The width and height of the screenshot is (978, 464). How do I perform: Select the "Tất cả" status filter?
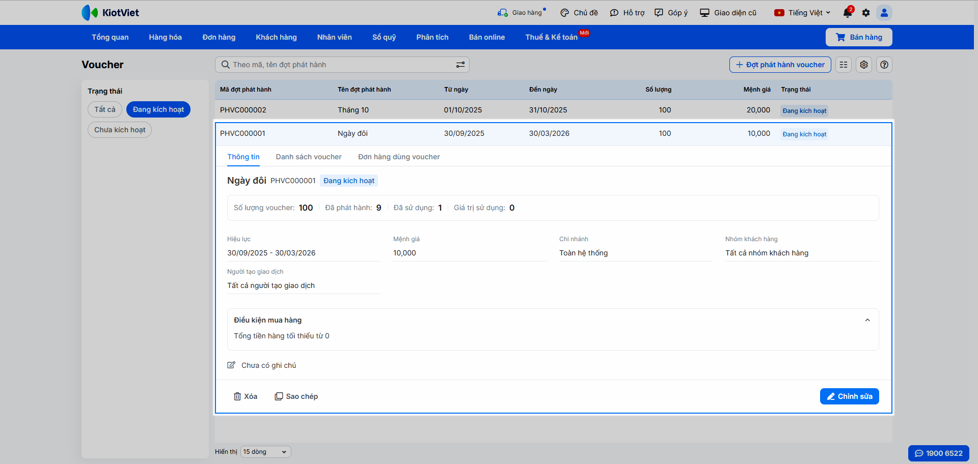pyautogui.click(x=104, y=109)
